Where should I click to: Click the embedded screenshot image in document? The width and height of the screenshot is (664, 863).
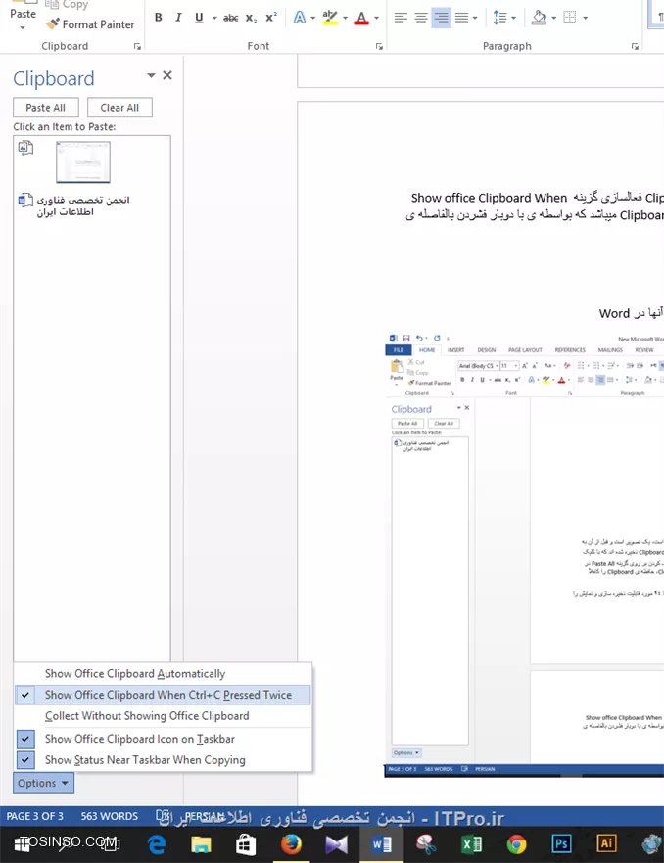pyautogui.click(x=524, y=555)
